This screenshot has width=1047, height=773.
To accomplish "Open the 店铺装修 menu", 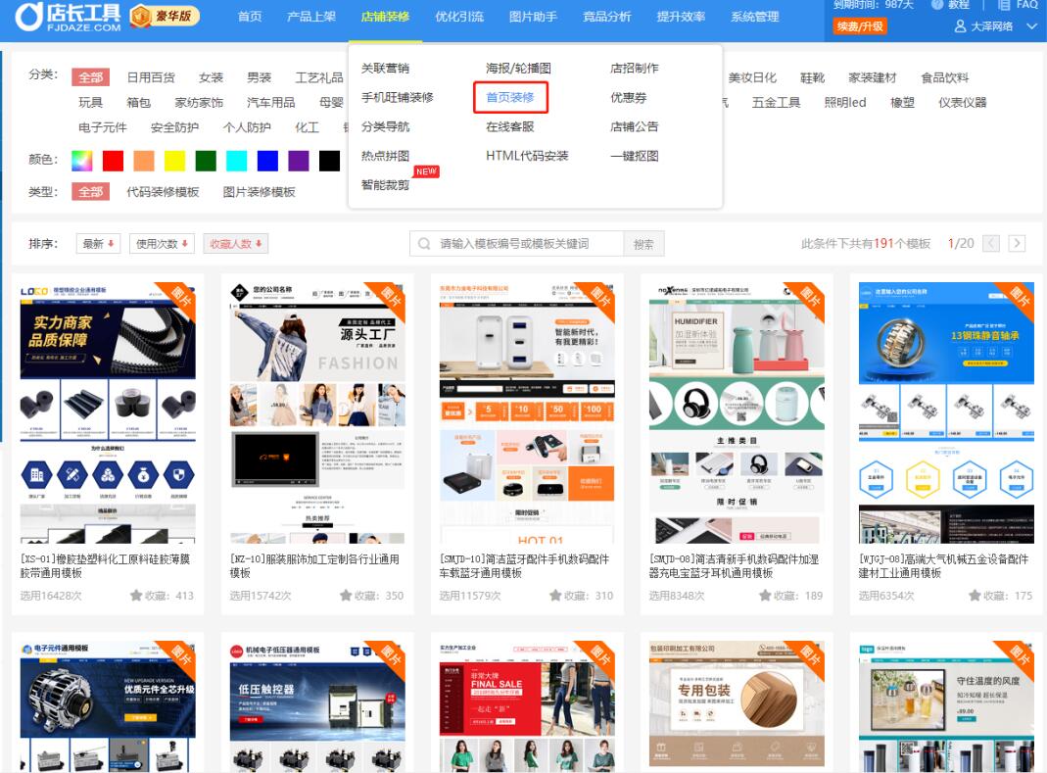I will pos(385,17).
